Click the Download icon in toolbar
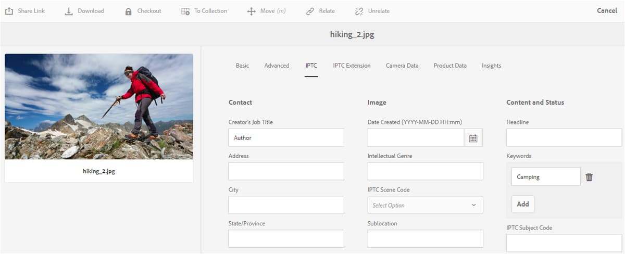The height and width of the screenshot is (254, 625). [69, 11]
